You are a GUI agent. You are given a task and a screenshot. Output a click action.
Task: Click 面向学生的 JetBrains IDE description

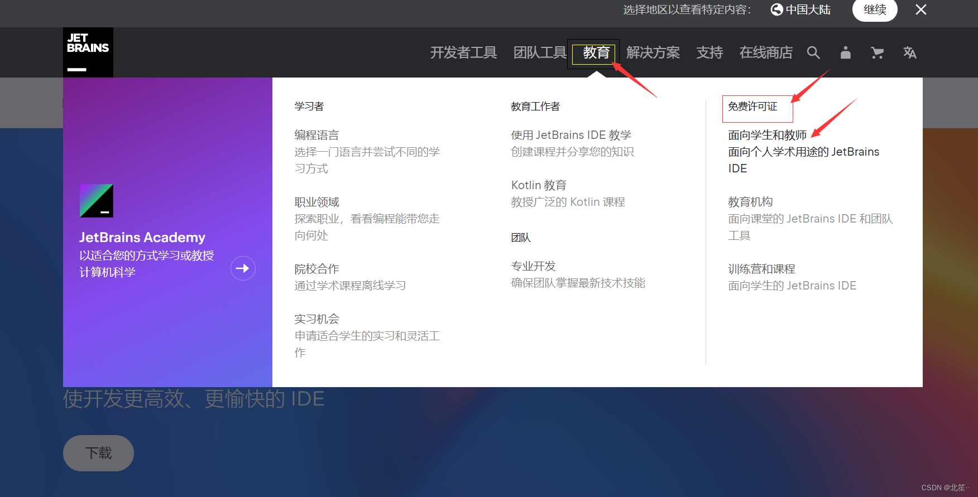792,286
